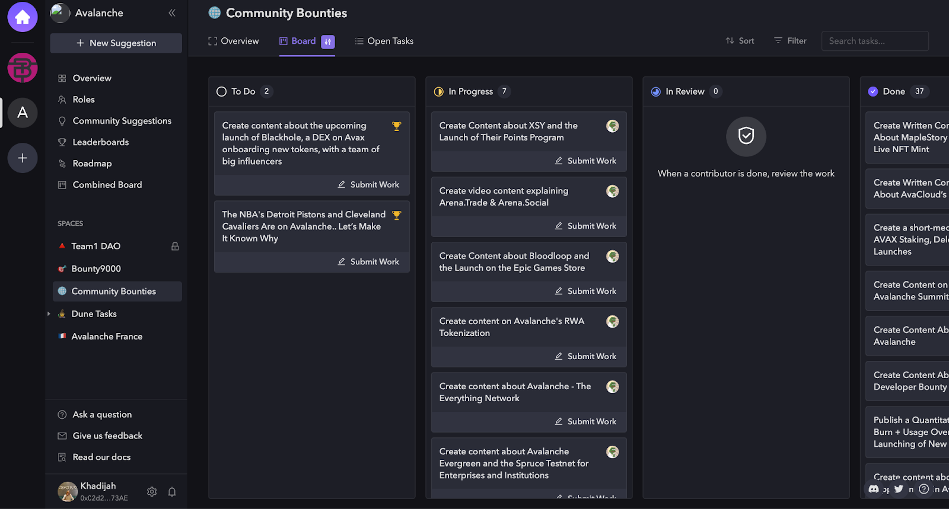The width and height of the screenshot is (949, 509).
Task: Open settings gear next to Khadijah
Action: (x=152, y=492)
